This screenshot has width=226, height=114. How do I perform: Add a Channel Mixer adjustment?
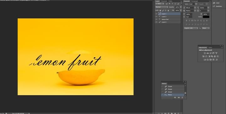pyautogui.click(x=215, y=57)
